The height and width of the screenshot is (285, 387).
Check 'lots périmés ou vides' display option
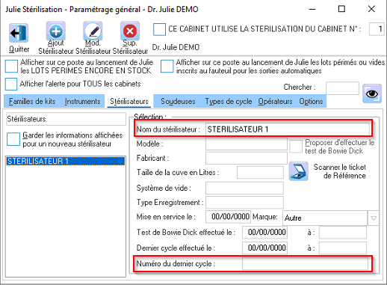(167, 66)
